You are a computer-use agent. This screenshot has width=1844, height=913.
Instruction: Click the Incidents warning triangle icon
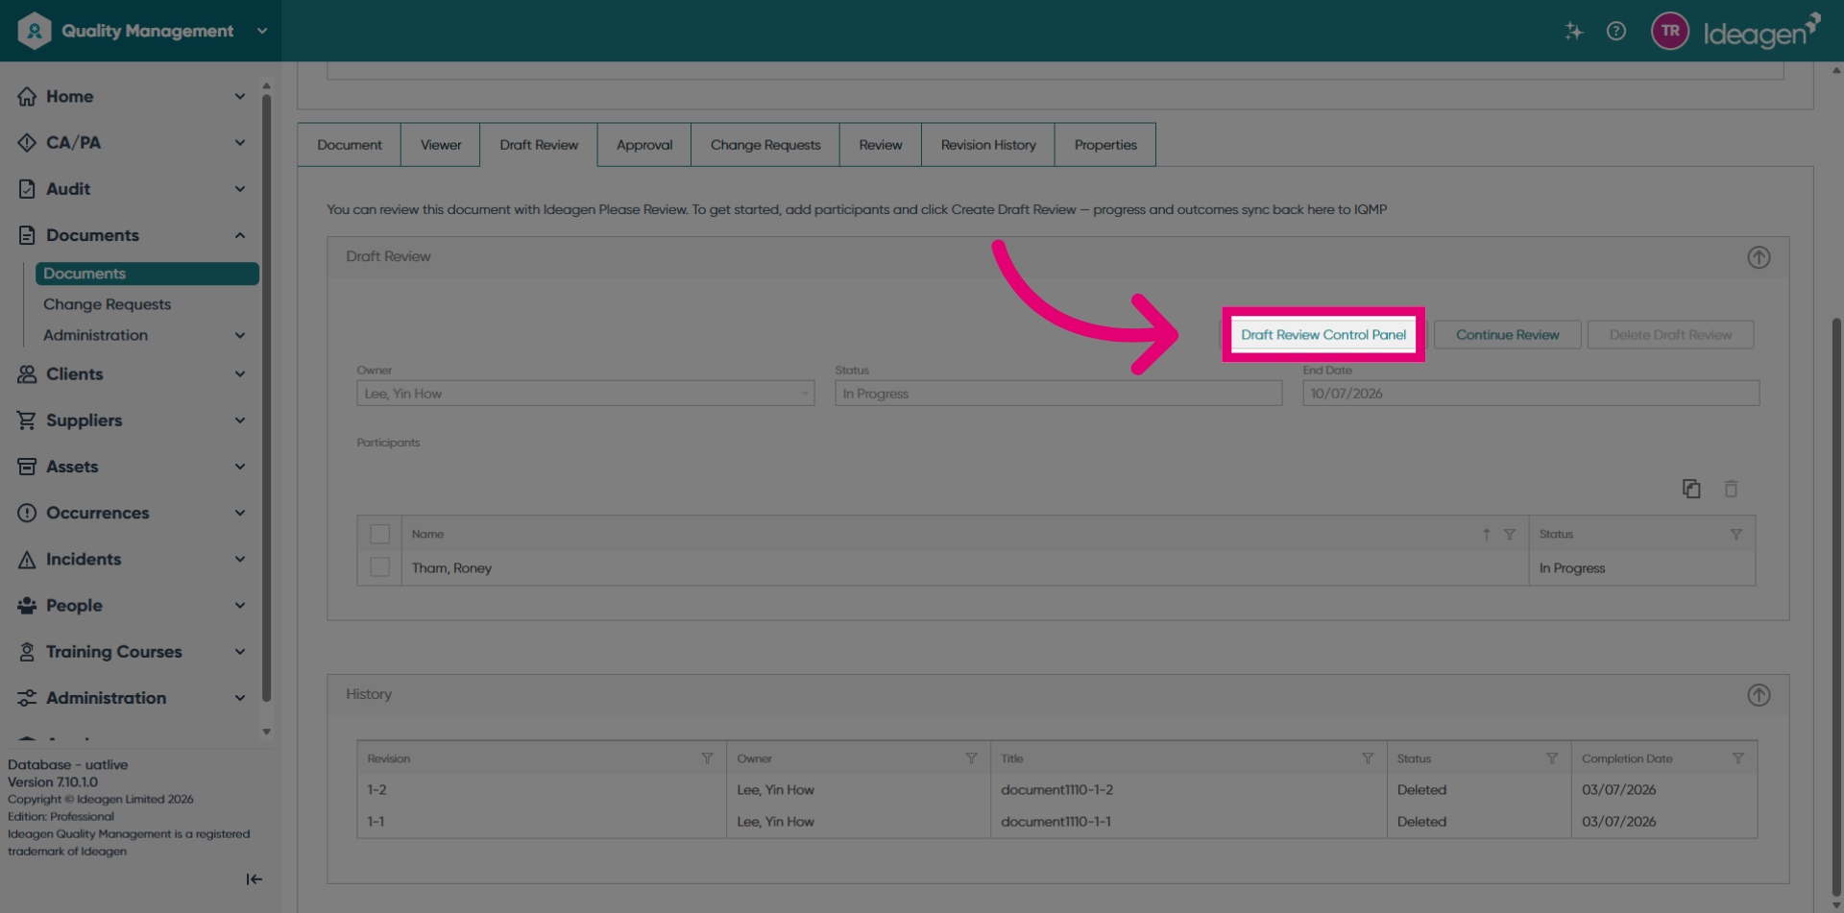[x=27, y=560]
